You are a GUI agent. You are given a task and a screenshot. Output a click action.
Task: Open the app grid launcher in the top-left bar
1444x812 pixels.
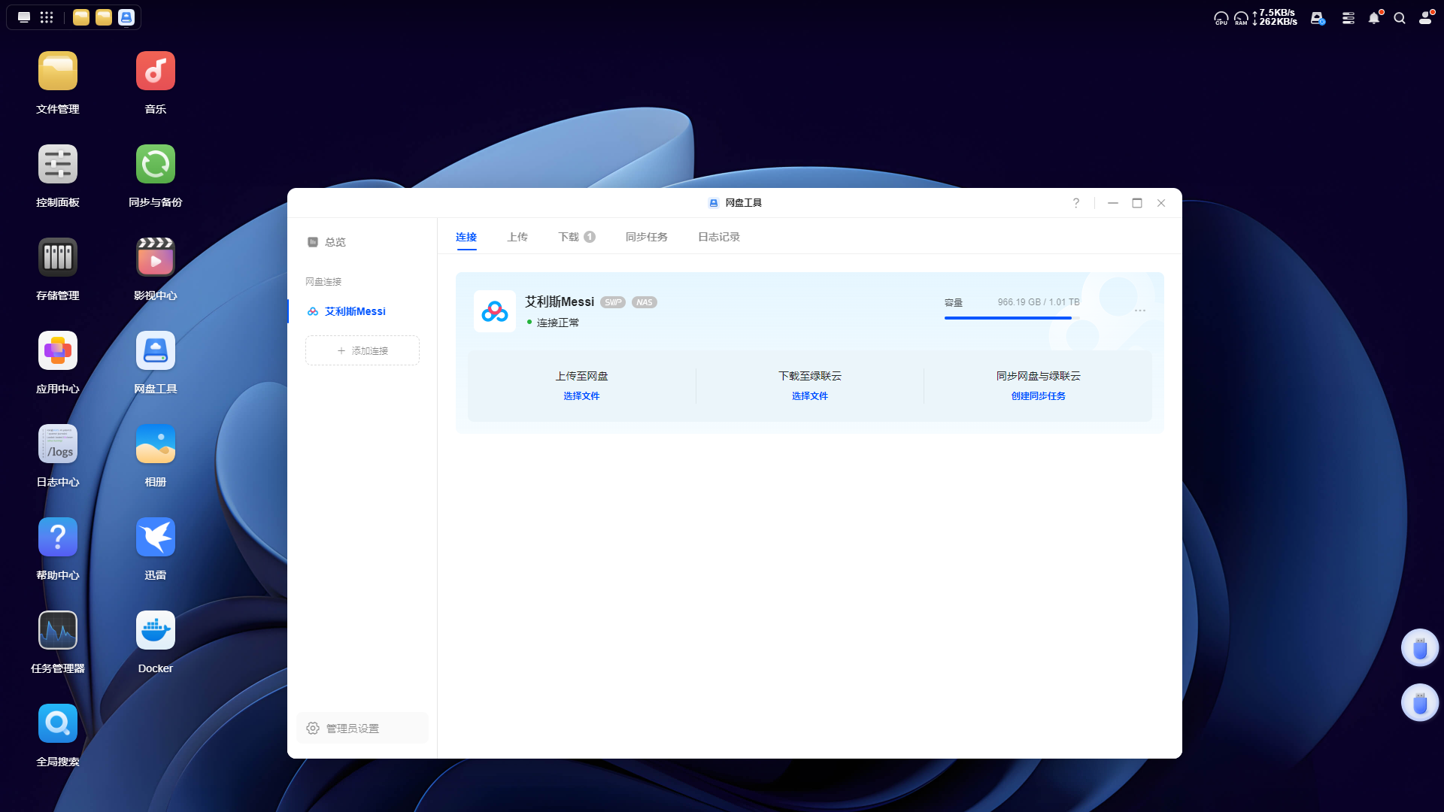tap(47, 17)
